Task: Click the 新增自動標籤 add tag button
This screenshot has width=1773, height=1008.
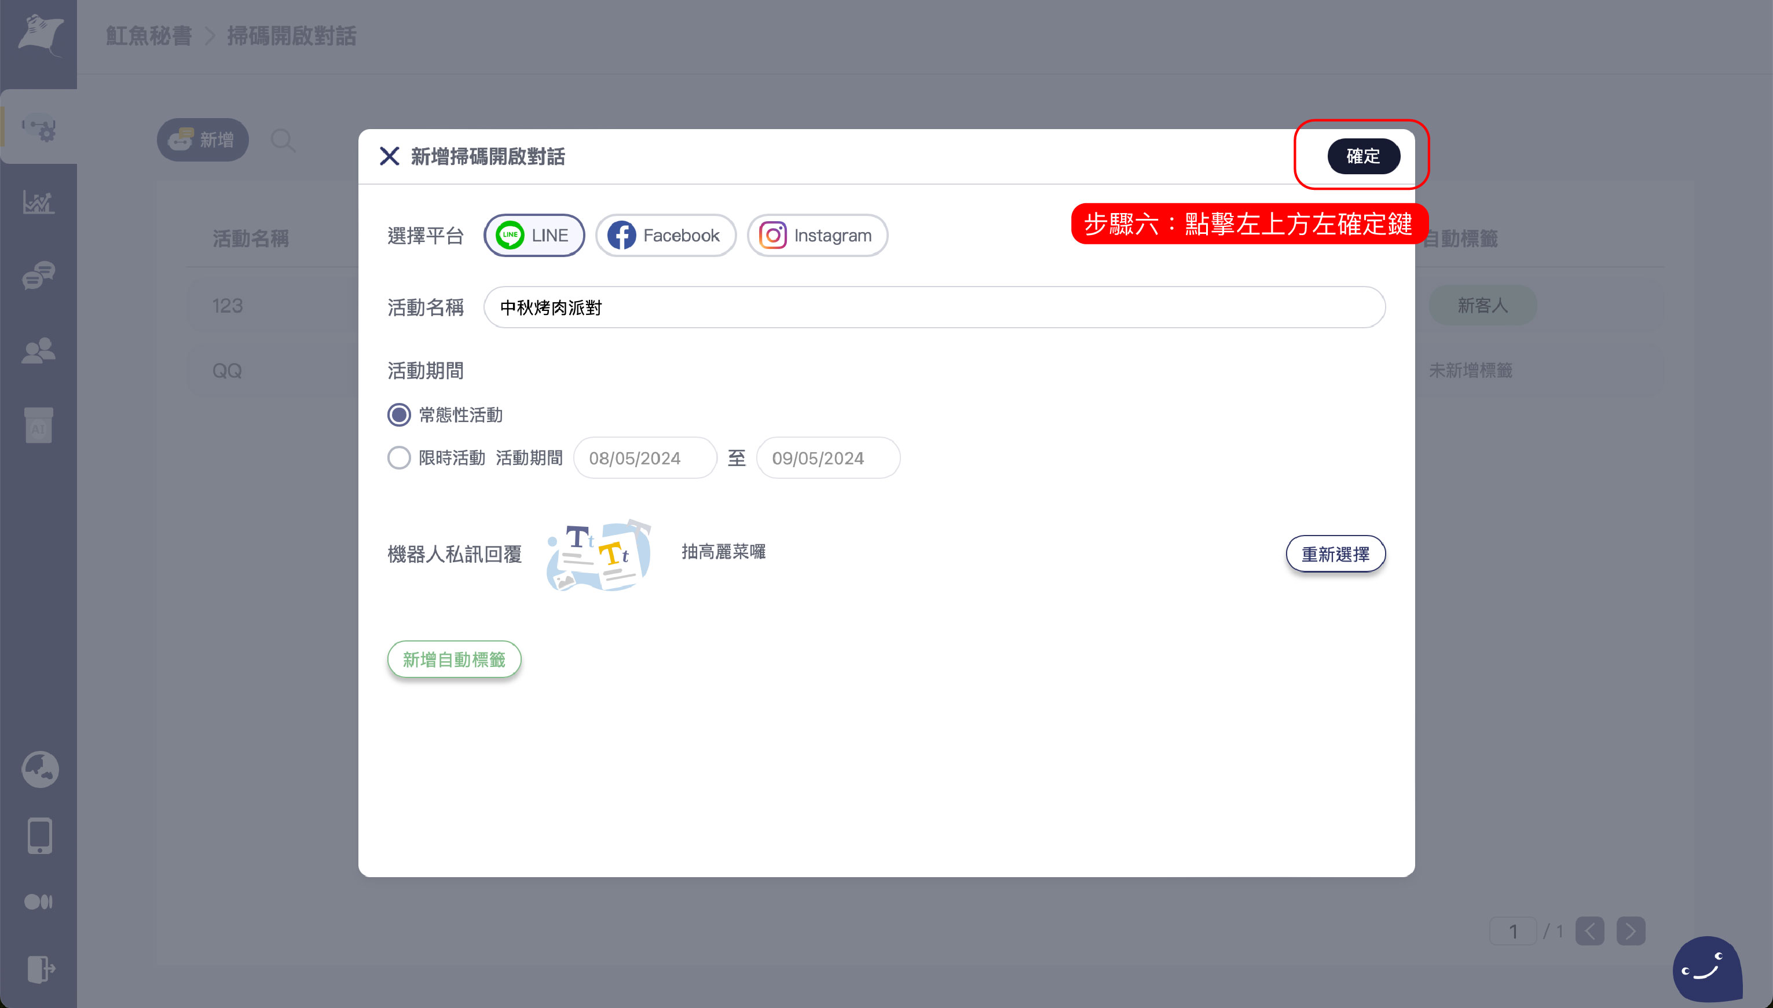Action: click(453, 659)
